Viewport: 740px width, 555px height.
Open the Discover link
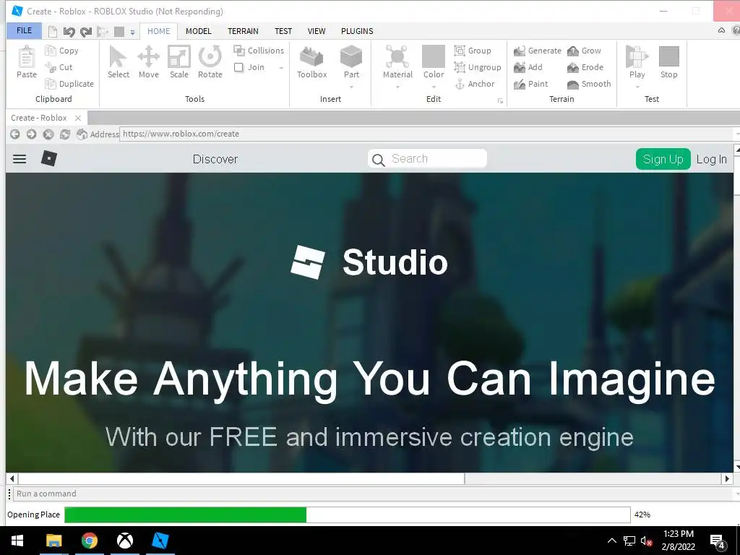tap(215, 159)
